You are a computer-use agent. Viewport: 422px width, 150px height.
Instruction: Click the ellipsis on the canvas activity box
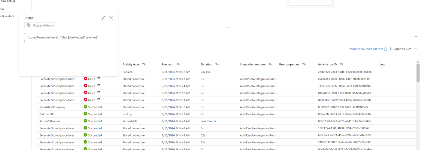point(295,4)
